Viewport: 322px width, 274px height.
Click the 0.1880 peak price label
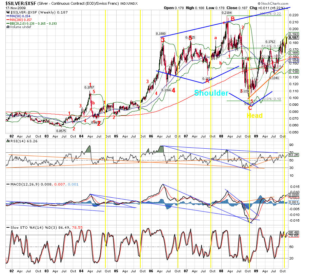click(161, 34)
